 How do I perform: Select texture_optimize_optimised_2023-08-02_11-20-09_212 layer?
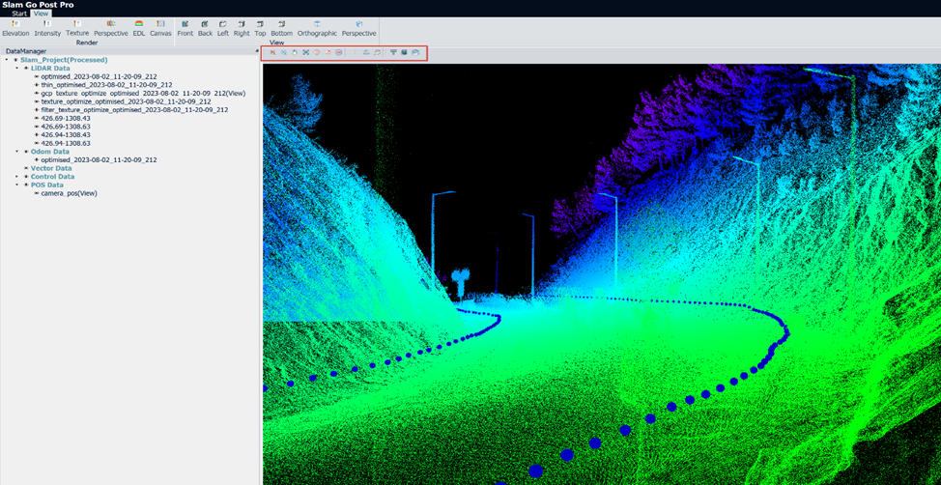pos(126,102)
